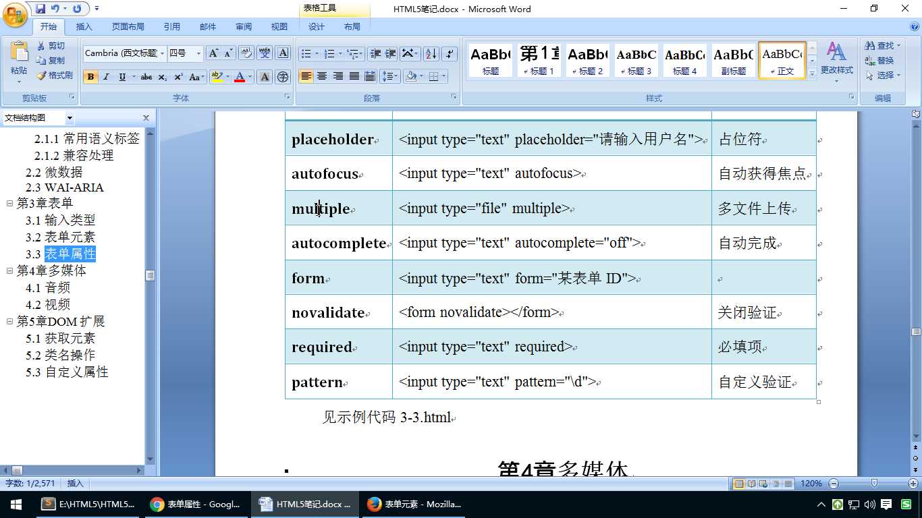This screenshot has width=922, height=518.
Task: Open the font name dropdown
Action: tap(163, 53)
